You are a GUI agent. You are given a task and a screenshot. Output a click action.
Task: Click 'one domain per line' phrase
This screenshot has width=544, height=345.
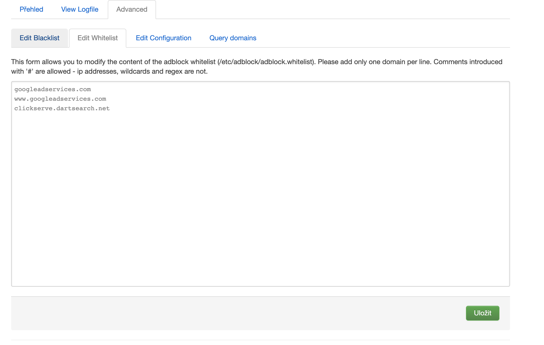pyautogui.click(x=400, y=62)
